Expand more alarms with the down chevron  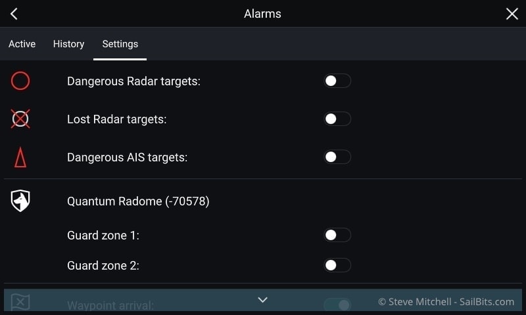pyautogui.click(x=262, y=300)
